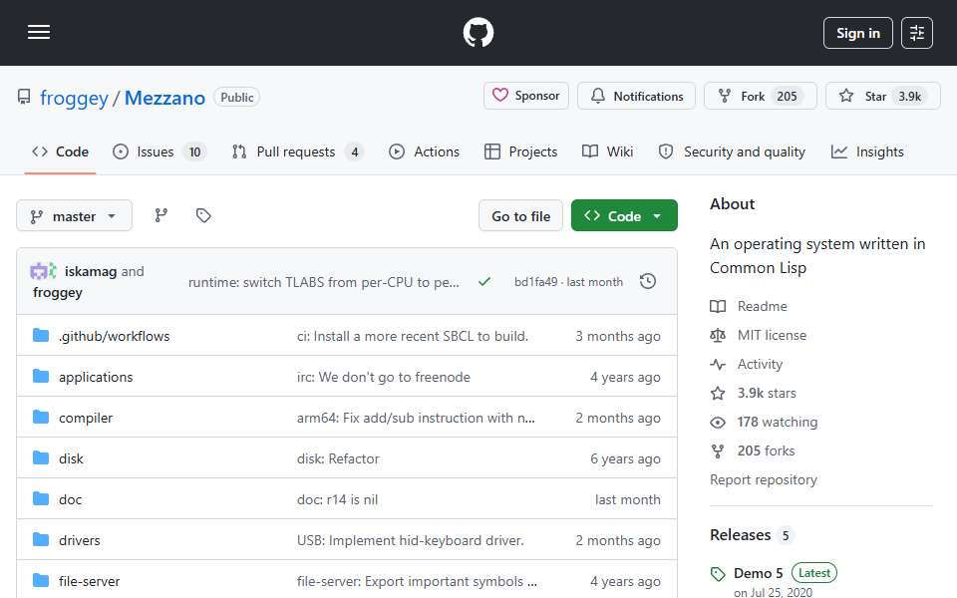This screenshot has height=598, width=957.
Task: Switch to the Code tab
Action: tap(60, 151)
